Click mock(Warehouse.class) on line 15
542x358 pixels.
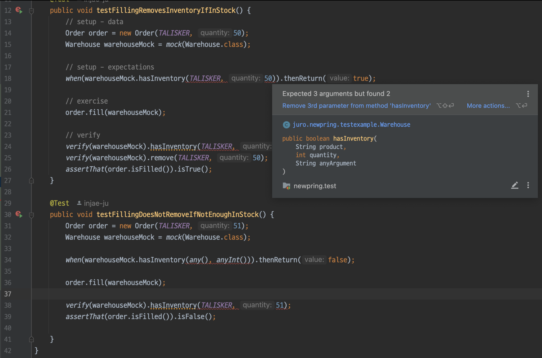206,45
